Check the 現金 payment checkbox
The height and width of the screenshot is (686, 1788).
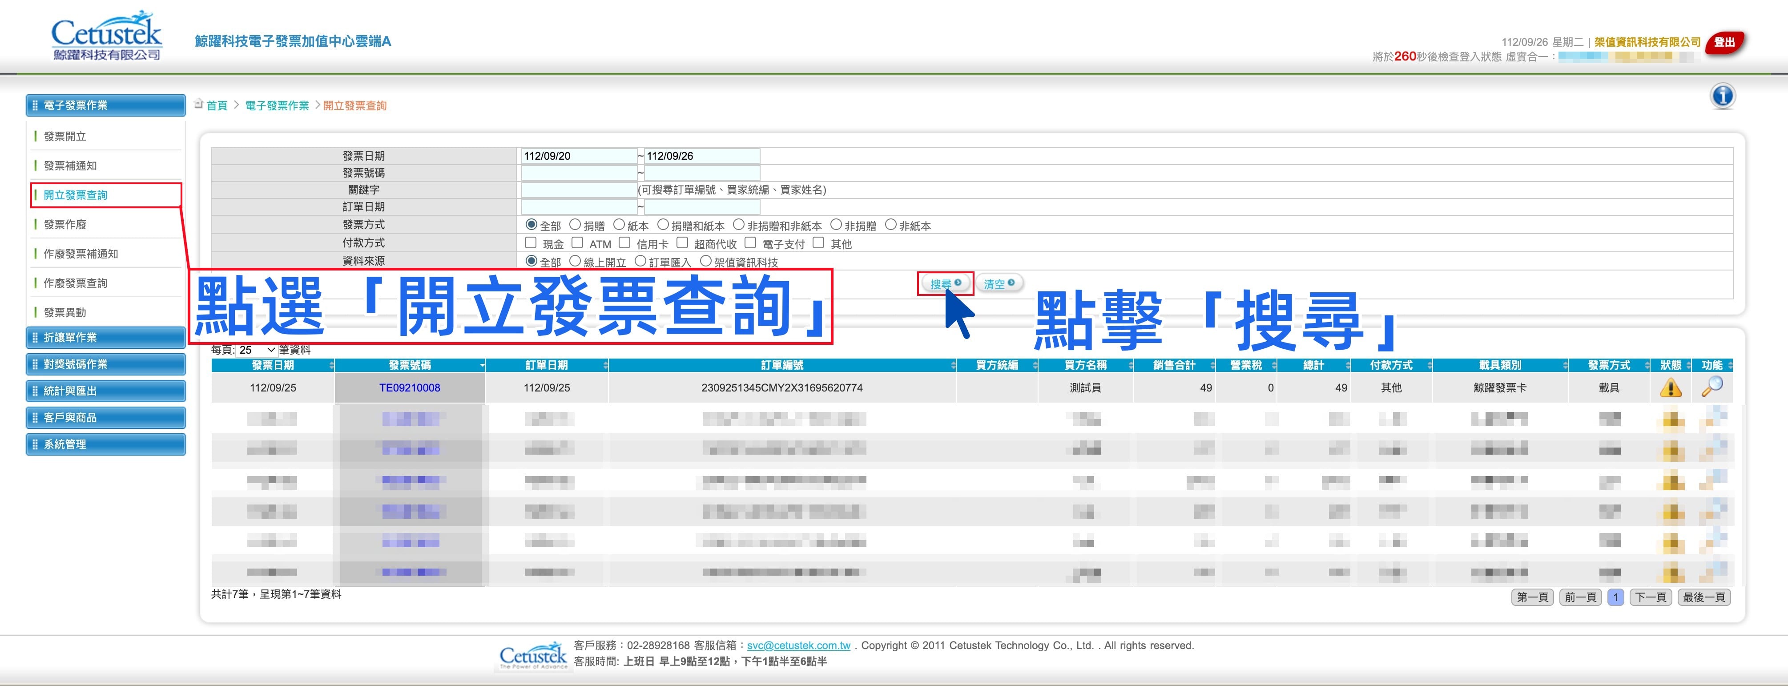531,242
